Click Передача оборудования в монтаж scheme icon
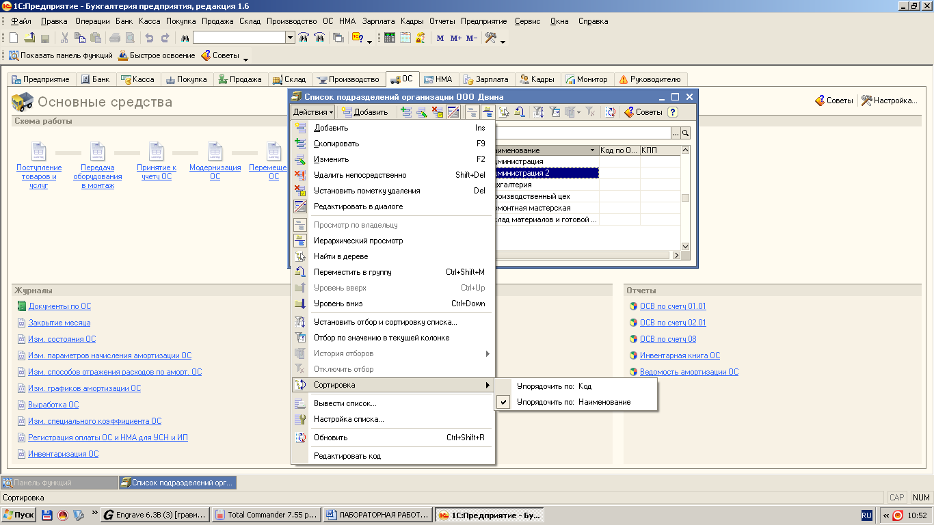 click(x=98, y=151)
